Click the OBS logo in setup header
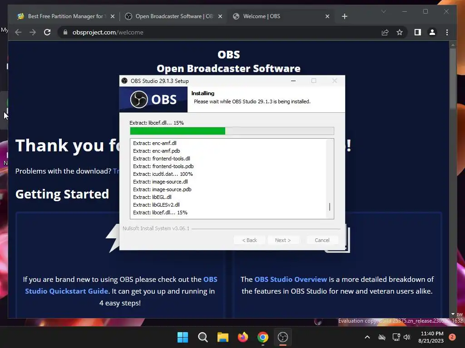The width and height of the screenshot is (465, 348). point(153,99)
